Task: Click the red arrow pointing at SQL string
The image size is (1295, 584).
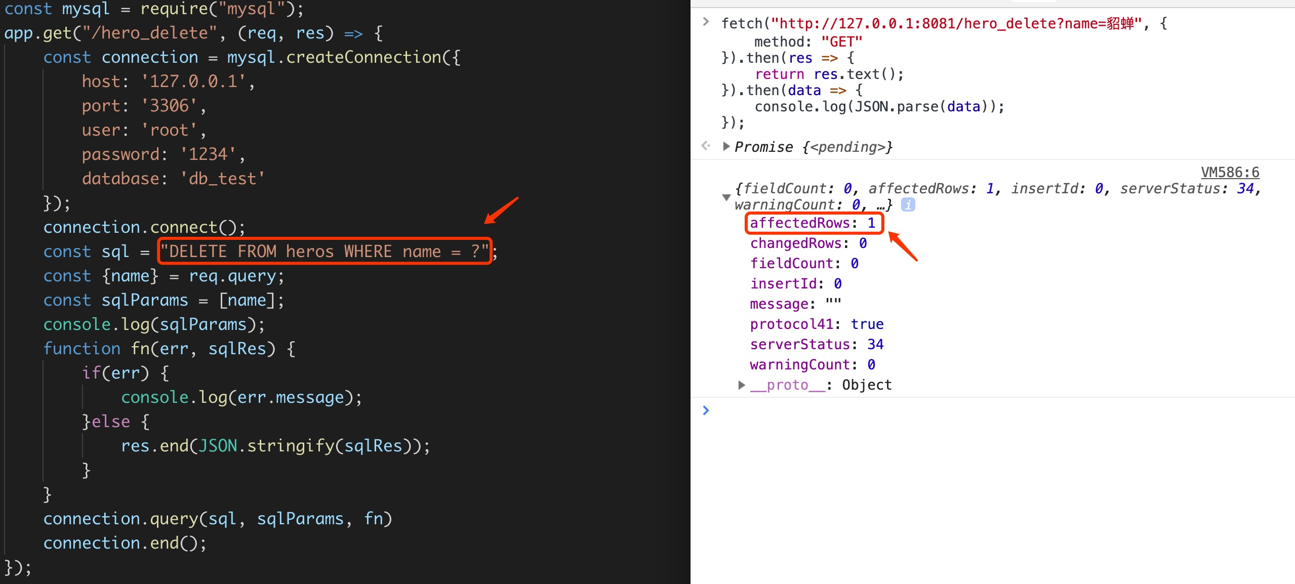Action: (501, 210)
